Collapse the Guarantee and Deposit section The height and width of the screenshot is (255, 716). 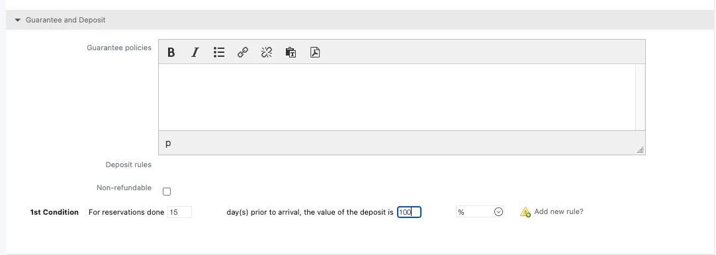[18, 20]
